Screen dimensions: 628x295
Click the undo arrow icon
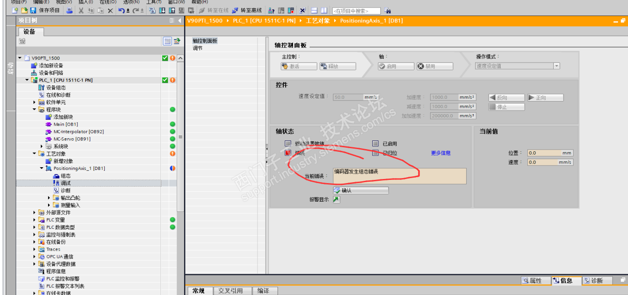tap(121, 10)
